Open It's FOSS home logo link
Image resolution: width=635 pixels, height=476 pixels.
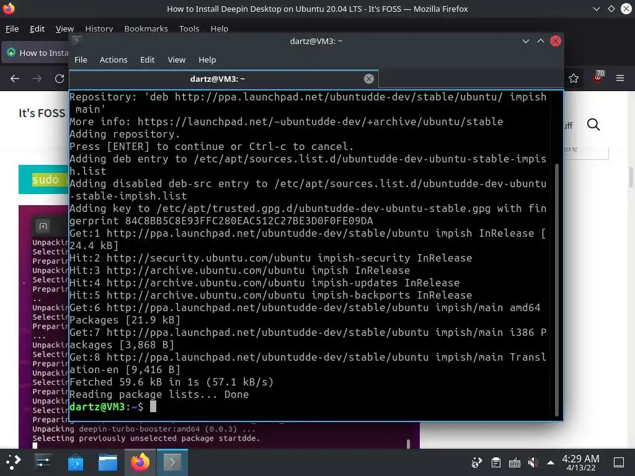[42, 113]
